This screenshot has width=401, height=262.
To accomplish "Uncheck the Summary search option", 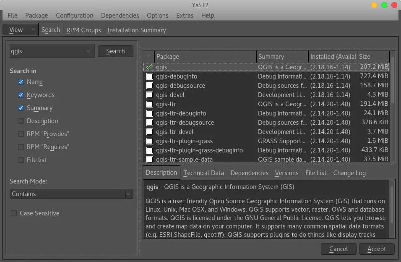I will click(21, 108).
